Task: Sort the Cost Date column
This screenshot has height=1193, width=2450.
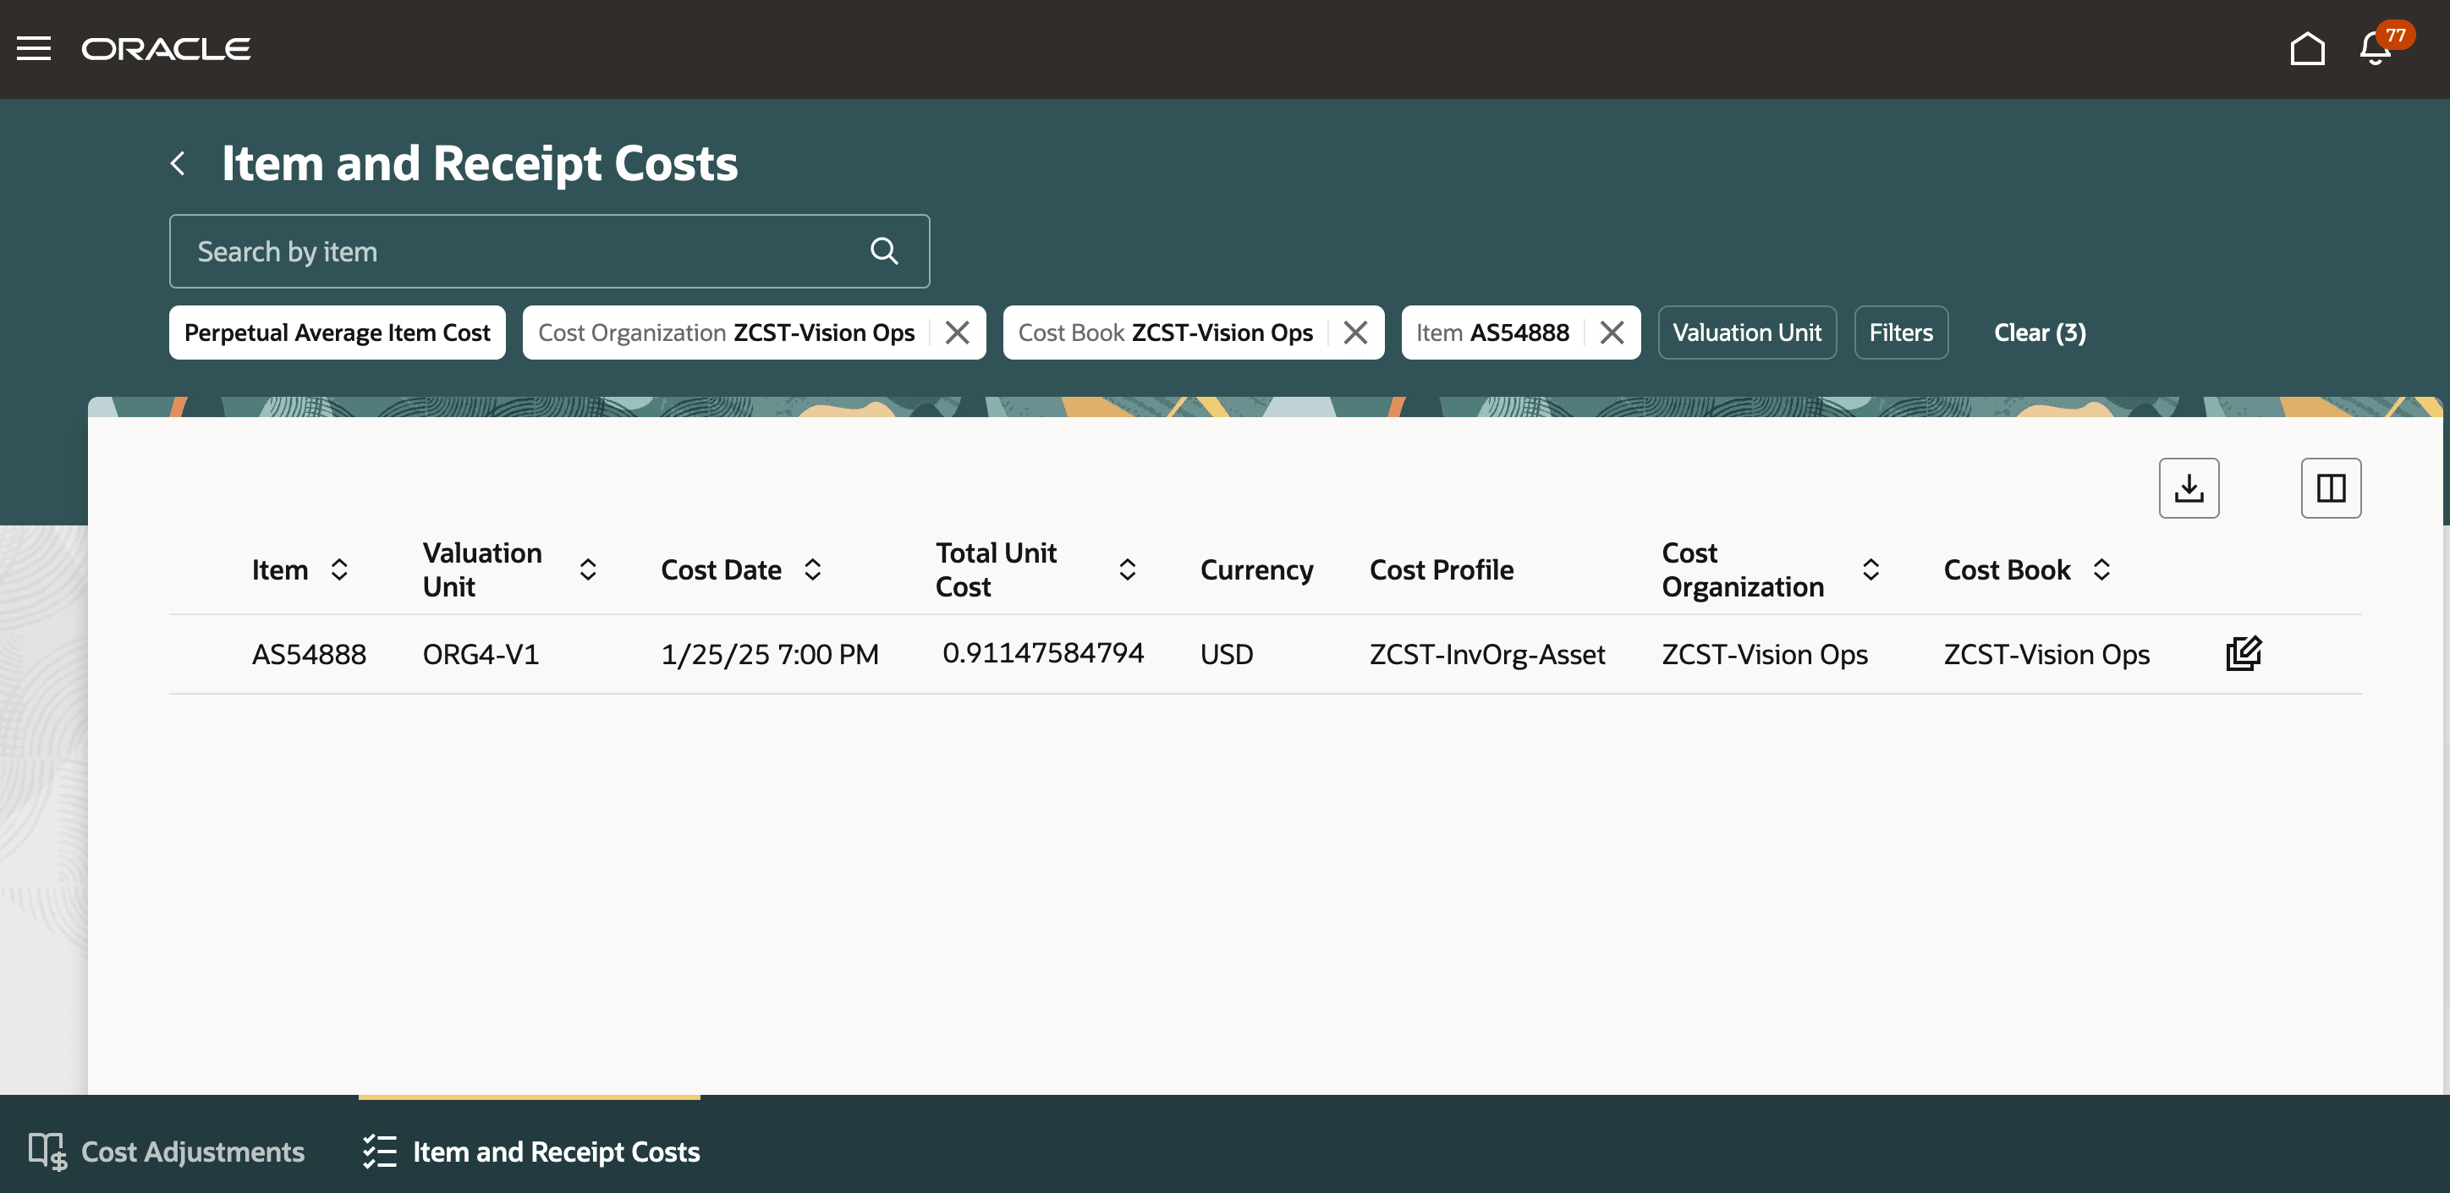Action: (813, 569)
